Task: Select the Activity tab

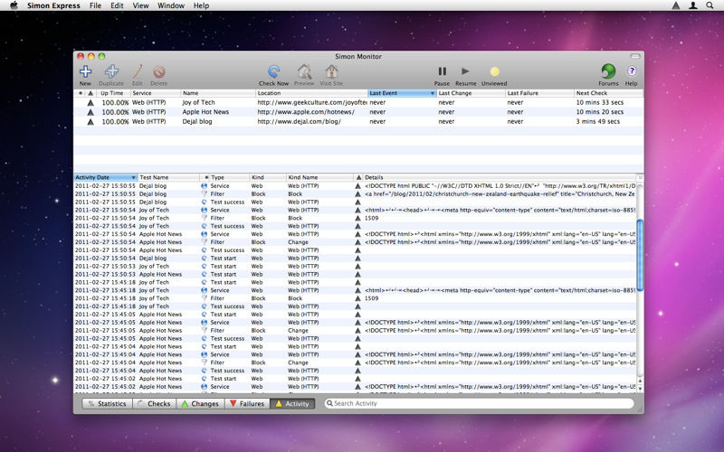Action: (292, 403)
